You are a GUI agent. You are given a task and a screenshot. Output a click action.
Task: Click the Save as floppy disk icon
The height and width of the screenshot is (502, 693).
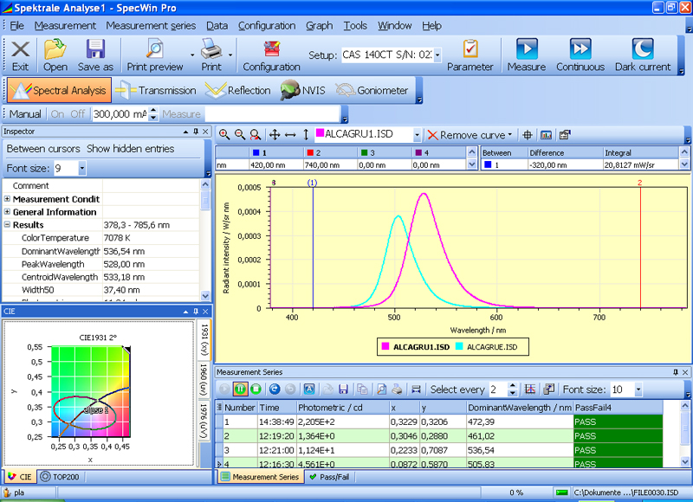tap(95, 49)
